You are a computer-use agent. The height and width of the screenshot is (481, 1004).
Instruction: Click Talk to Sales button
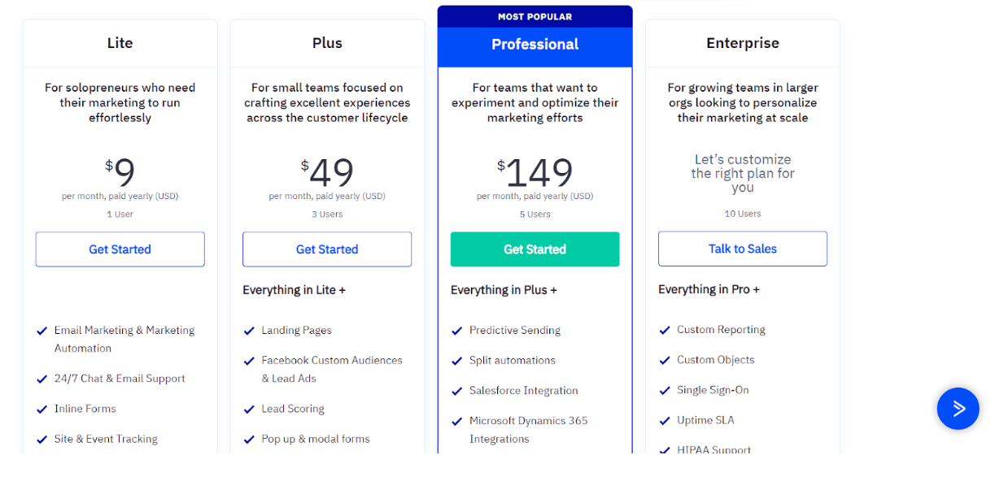click(743, 249)
